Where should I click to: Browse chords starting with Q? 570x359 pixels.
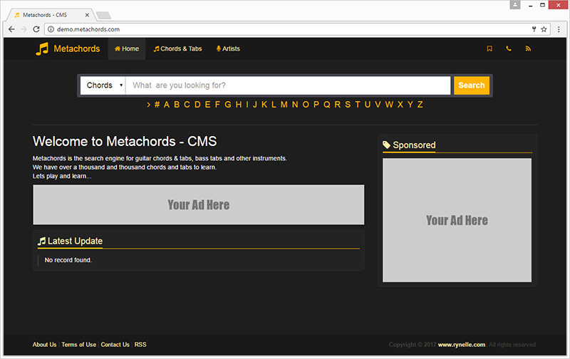point(327,105)
